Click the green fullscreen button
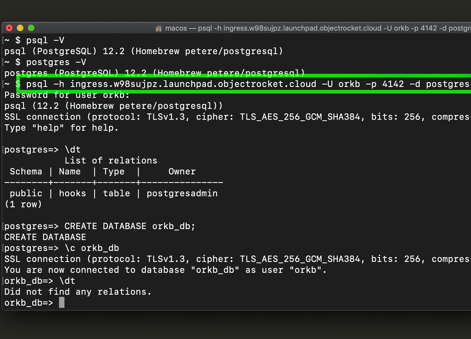471x339 pixels. pos(31,28)
